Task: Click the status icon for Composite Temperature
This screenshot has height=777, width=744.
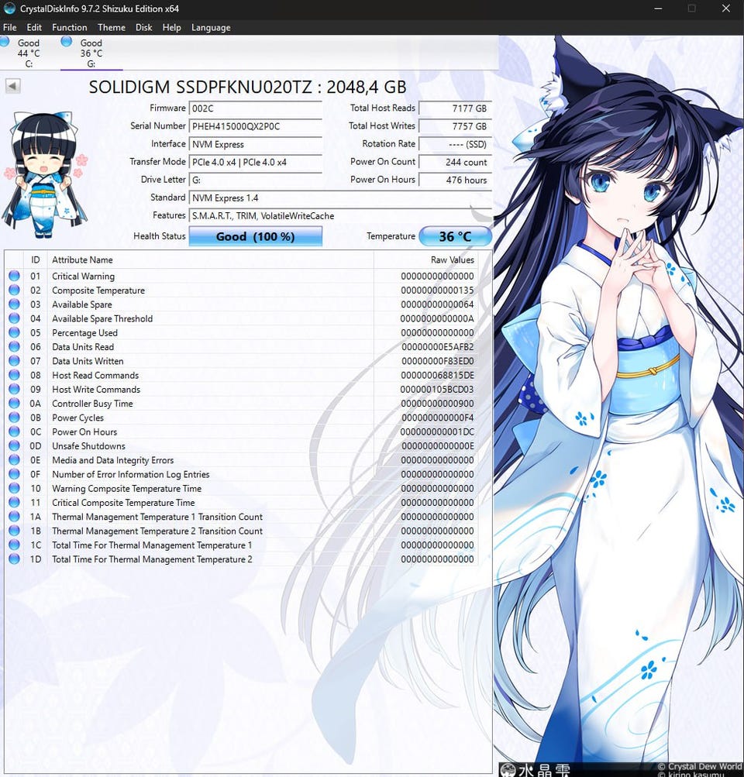Action: tap(15, 290)
